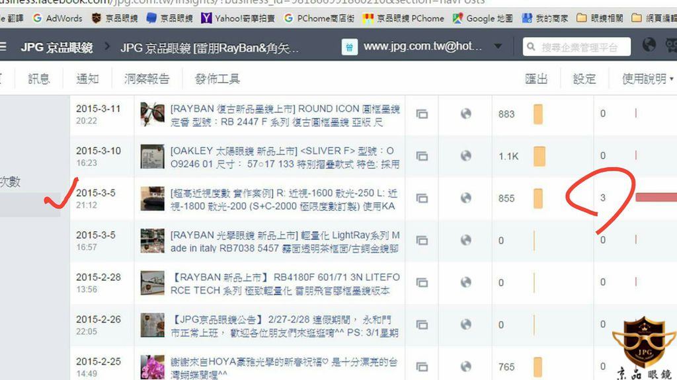Open the globe notifications icon in header
677x380 pixels.
(649, 44)
